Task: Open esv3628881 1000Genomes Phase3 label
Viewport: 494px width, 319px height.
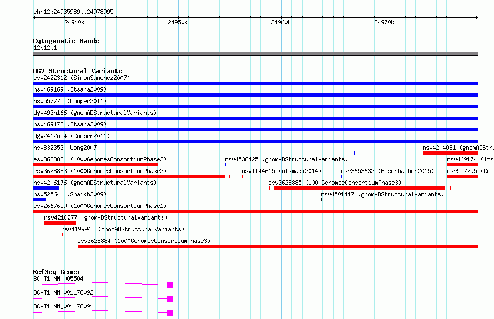Action: (x=99, y=159)
